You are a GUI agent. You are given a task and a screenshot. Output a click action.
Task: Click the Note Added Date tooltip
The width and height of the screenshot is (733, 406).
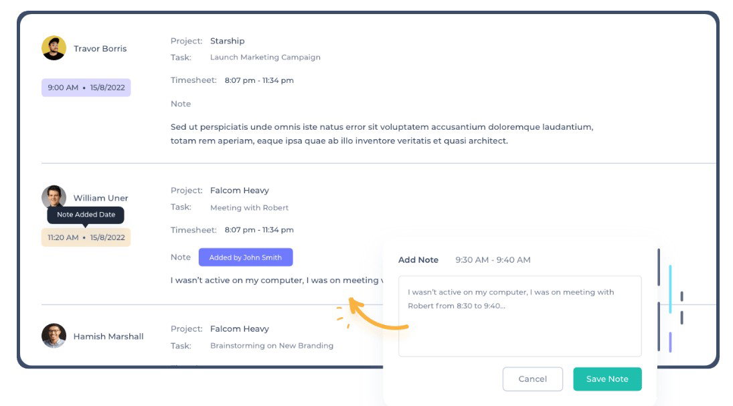[86, 215]
